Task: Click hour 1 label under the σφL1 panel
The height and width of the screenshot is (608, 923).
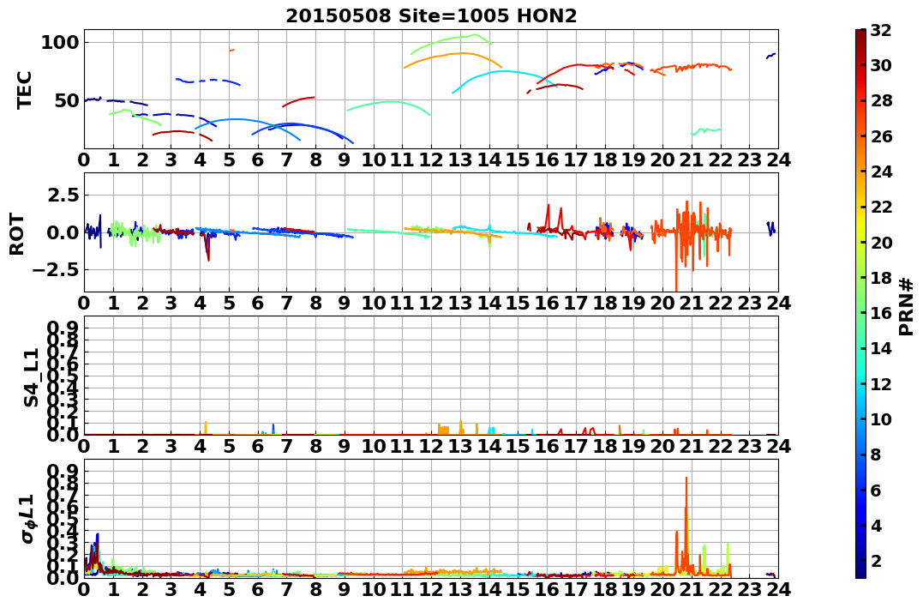Action: (113, 589)
